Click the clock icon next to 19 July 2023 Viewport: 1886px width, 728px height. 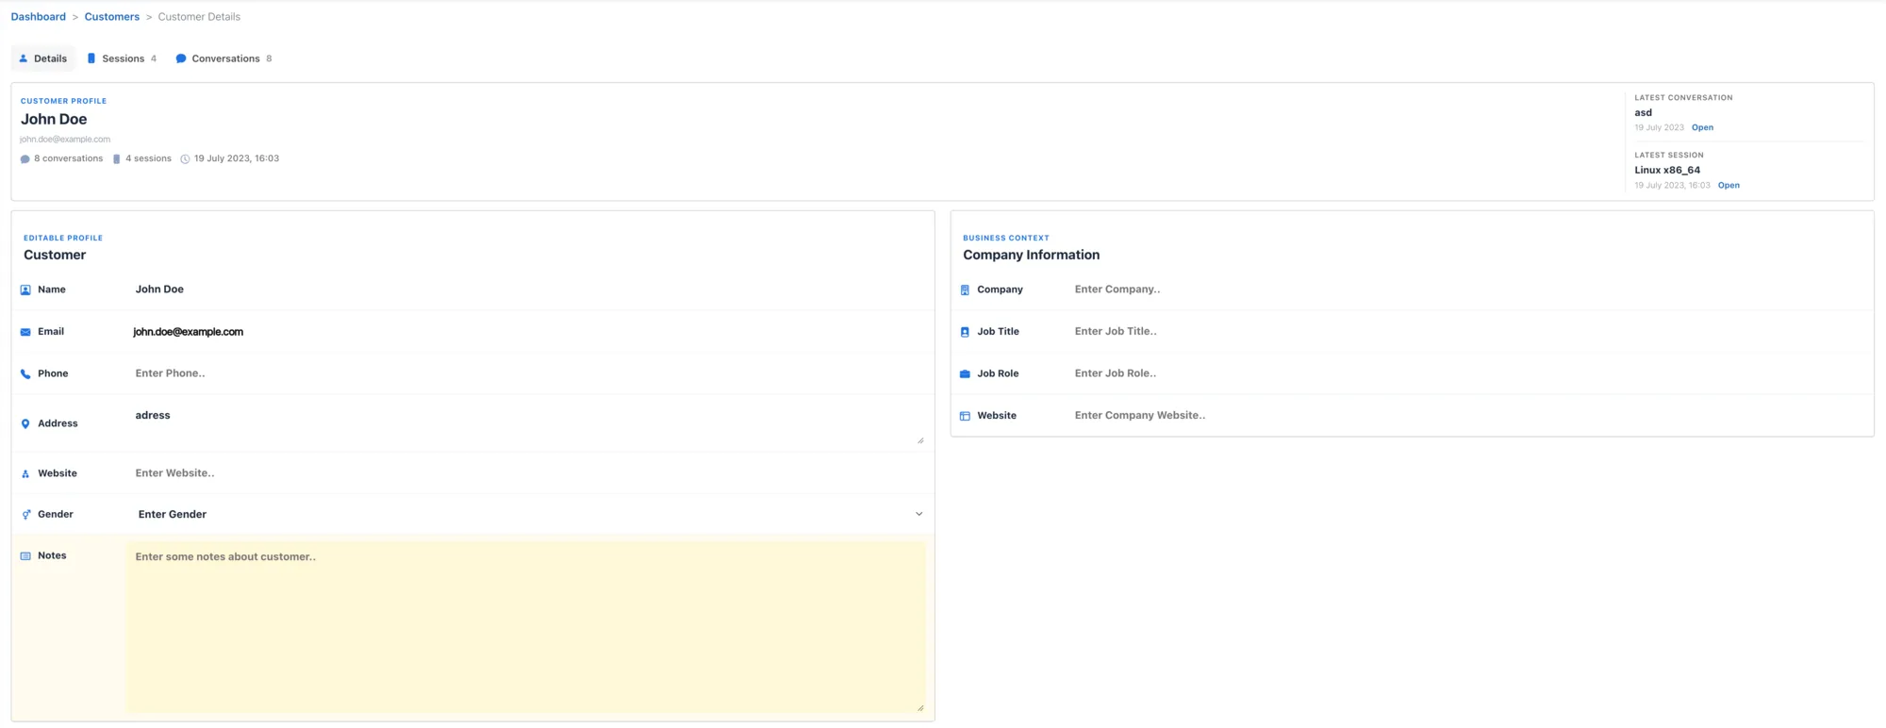click(x=185, y=159)
